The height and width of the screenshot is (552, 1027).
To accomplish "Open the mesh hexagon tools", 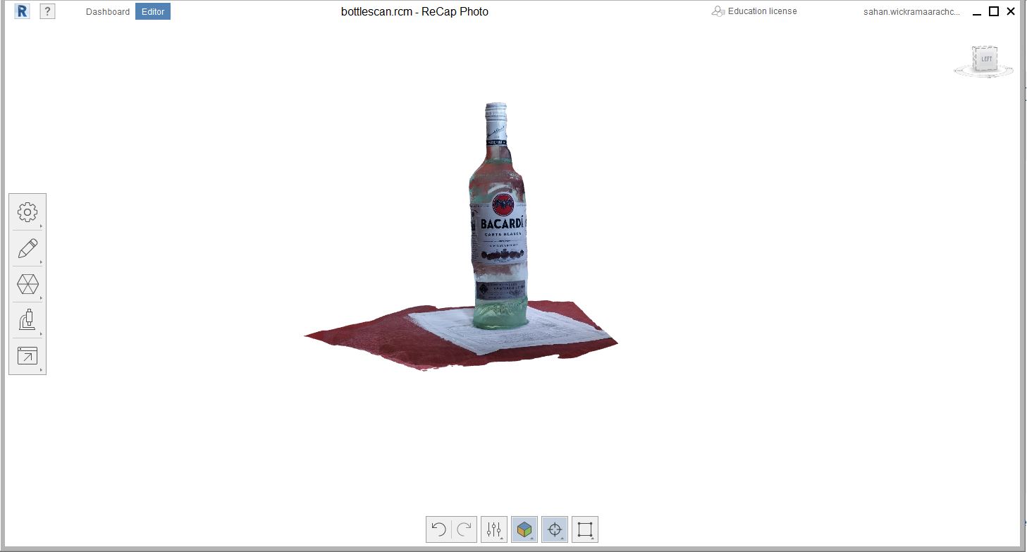I will (27, 284).
